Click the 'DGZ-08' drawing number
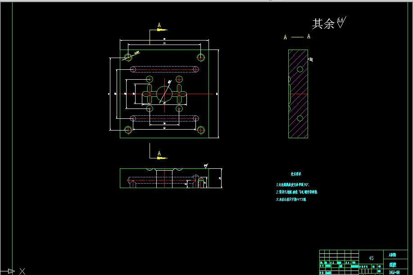413x275 pixels. point(394,272)
